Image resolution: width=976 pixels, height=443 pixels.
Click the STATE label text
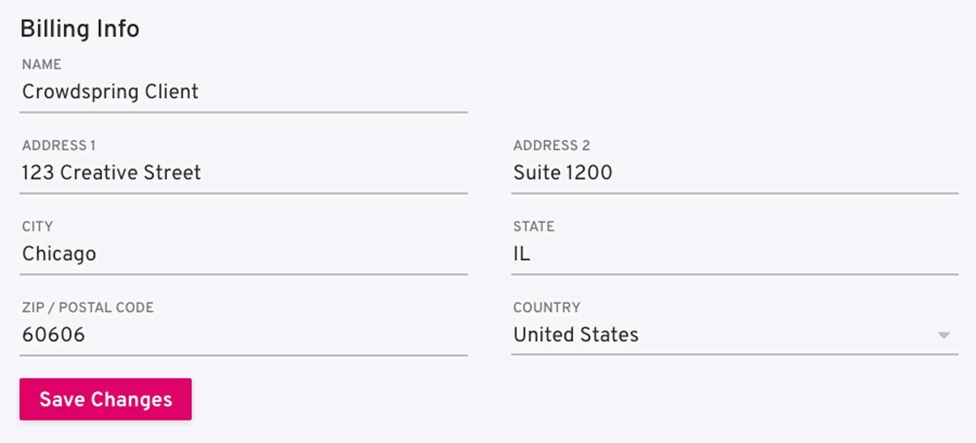pos(533,226)
